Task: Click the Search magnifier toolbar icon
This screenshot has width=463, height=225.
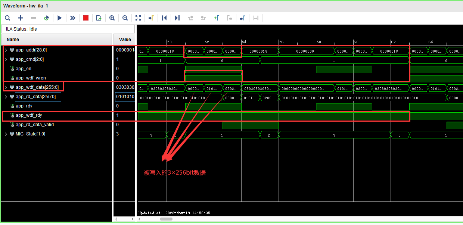Action: coord(7,18)
